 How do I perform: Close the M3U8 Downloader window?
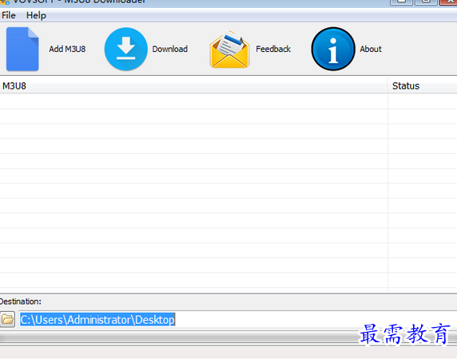tap(448, 2)
